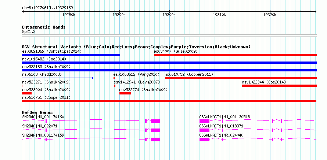327x160 pixels.
Task: Click the red nsv1022344 loss bar
Action: pos(279,86)
